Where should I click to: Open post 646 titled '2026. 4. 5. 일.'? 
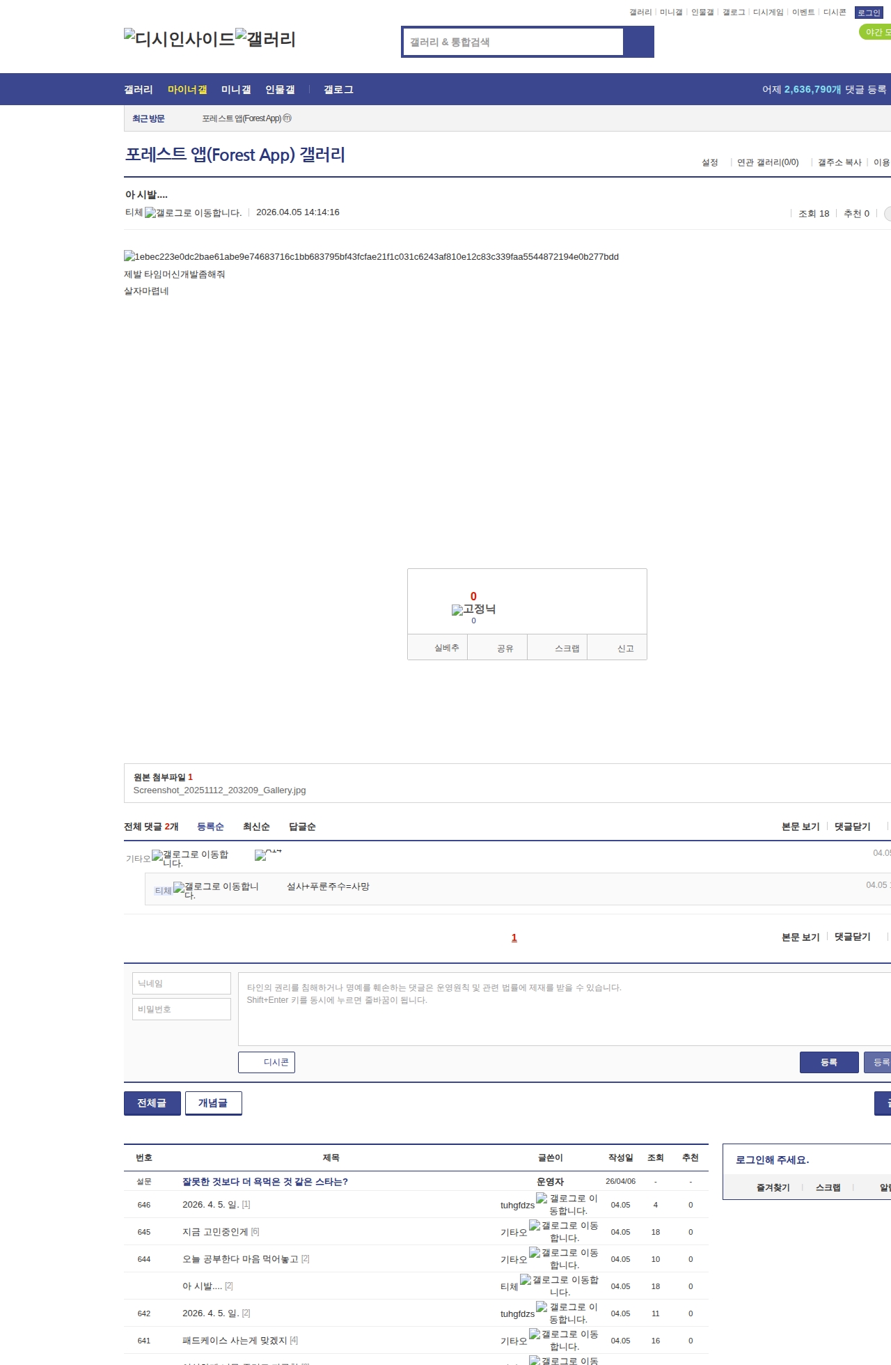click(211, 1205)
